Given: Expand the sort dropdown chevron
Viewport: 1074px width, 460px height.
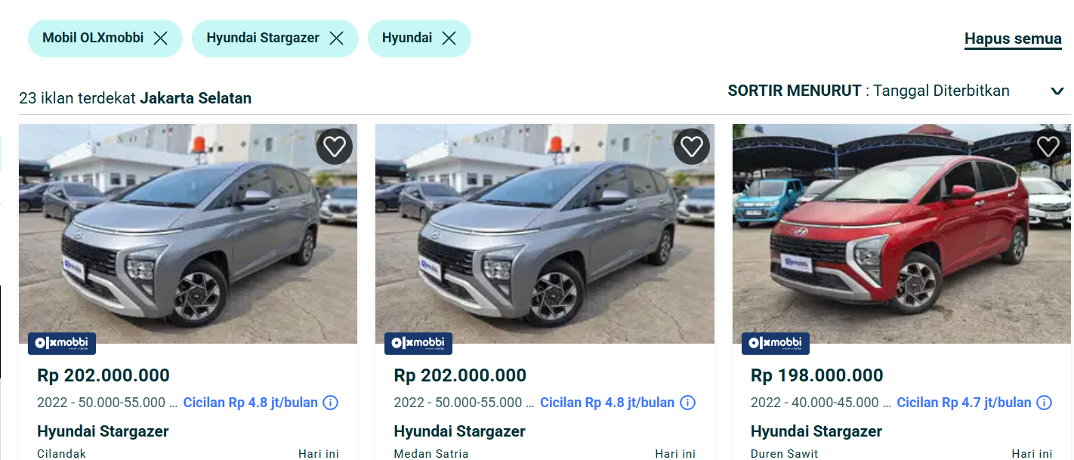Looking at the screenshot, I should [x=1057, y=91].
